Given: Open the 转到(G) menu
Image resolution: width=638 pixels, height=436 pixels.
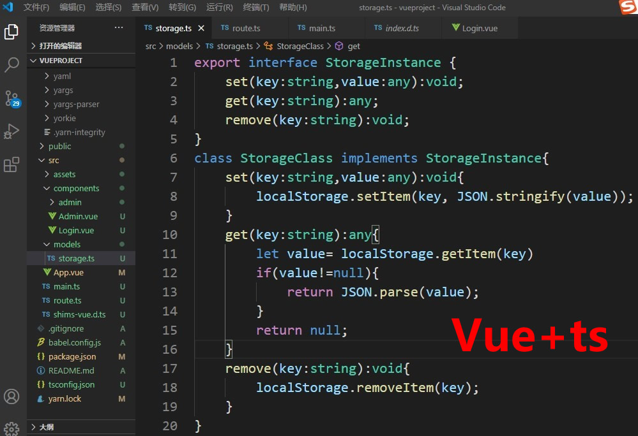Looking at the screenshot, I should (182, 7).
